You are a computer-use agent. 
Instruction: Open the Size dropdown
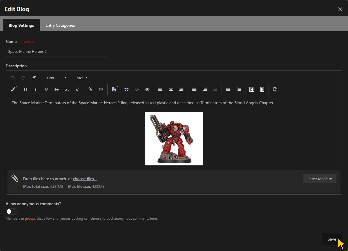82,78
